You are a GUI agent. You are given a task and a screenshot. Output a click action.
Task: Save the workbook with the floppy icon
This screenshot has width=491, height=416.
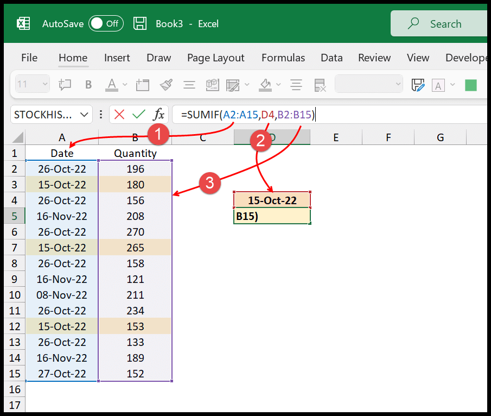click(x=139, y=23)
